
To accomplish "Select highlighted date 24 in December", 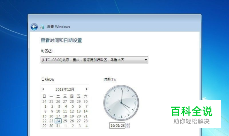I will coord(58,121).
